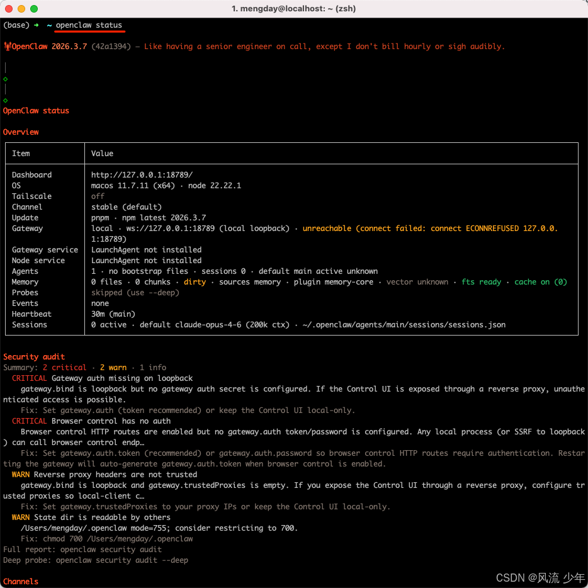Click the terminal window title text
Viewport: 588px width, 588px height.
tap(293, 9)
